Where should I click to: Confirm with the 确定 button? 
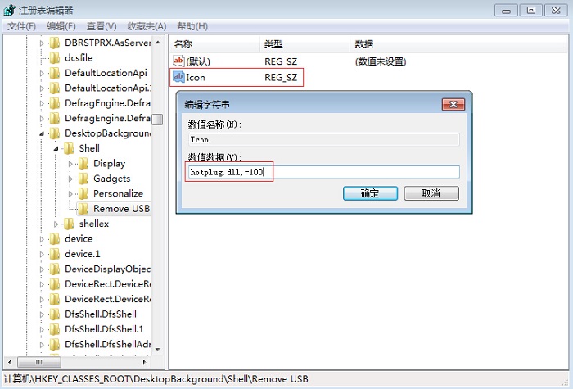click(370, 193)
